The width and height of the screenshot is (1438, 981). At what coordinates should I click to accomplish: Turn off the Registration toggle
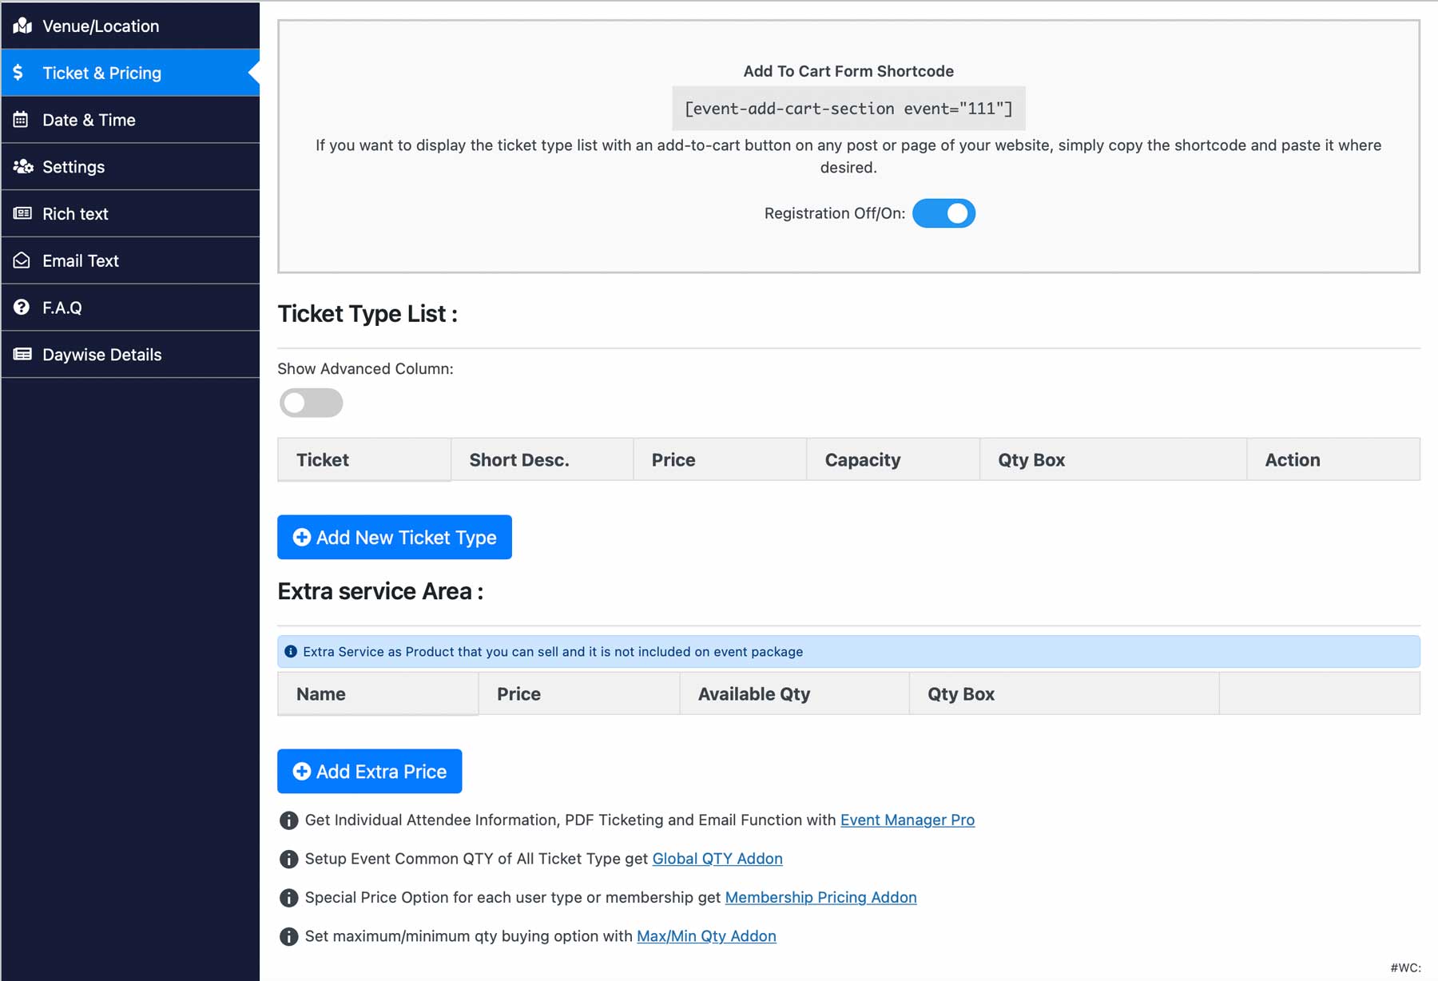pyautogui.click(x=943, y=213)
